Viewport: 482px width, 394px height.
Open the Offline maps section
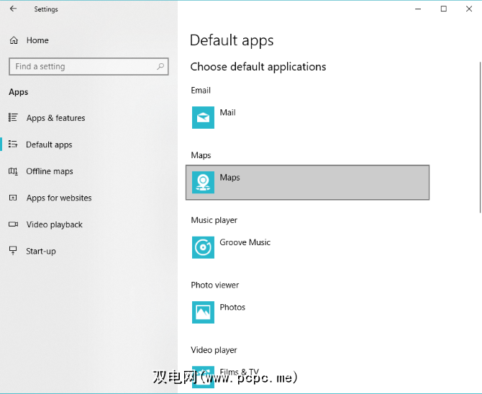(x=50, y=171)
